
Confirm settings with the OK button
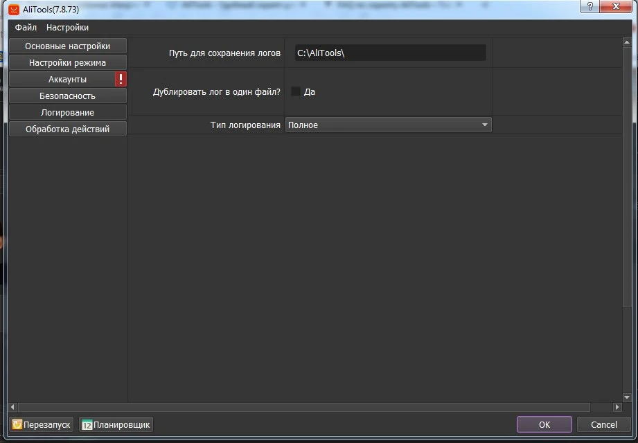tap(544, 425)
